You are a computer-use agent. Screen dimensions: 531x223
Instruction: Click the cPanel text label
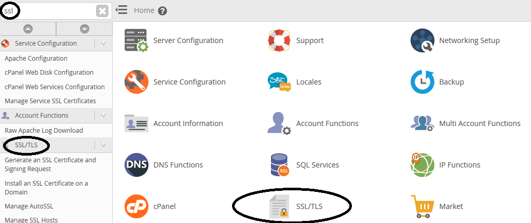click(x=165, y=206)
